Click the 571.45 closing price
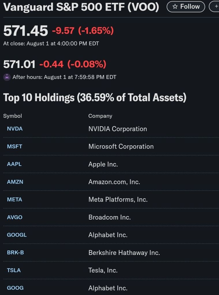Image resolution: width=219 pixels, height=295 pixels. click(x=25, y=31)
